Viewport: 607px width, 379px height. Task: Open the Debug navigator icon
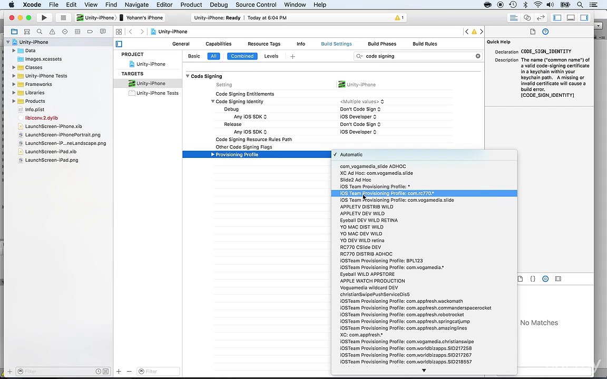pos(77,32)
